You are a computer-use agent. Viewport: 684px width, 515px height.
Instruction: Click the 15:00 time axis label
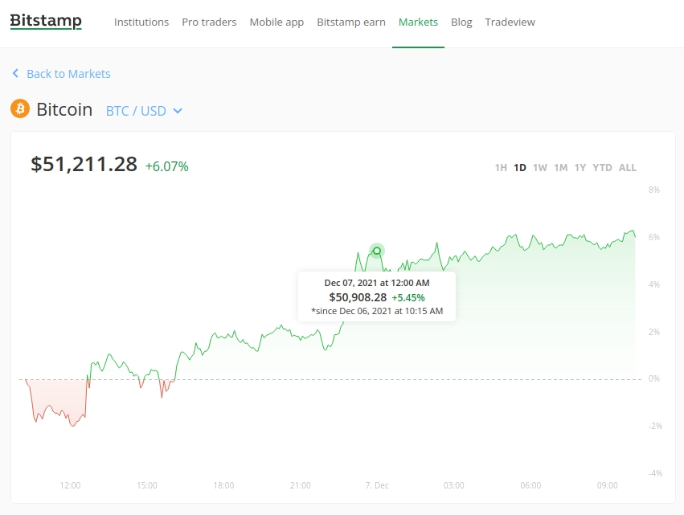[x=147, y=485]
